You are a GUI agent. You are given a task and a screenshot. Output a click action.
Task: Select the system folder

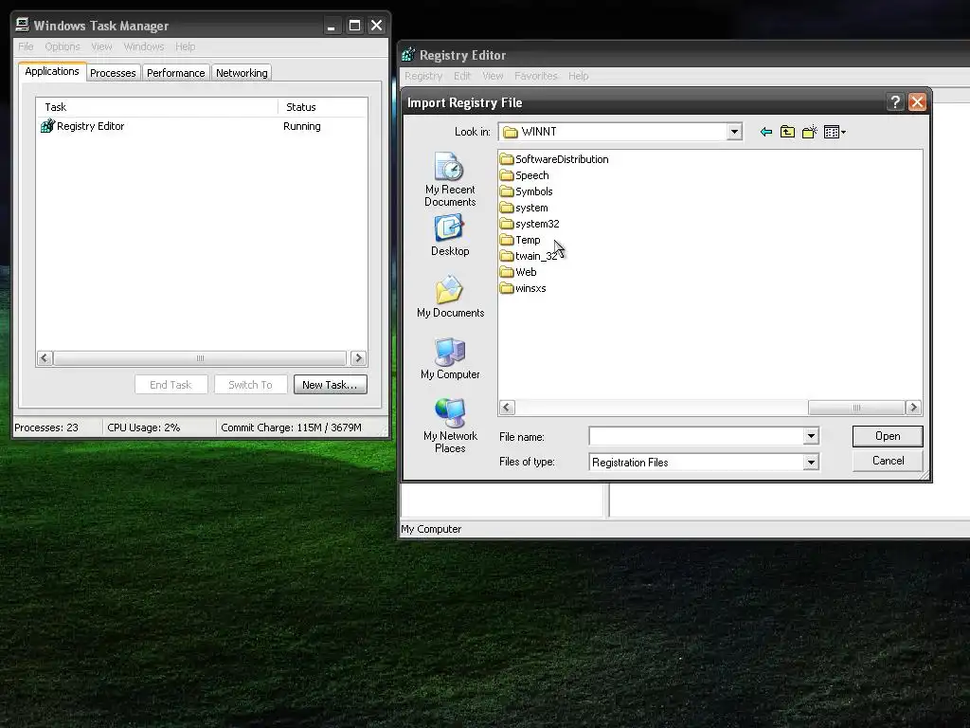[523, 208]
